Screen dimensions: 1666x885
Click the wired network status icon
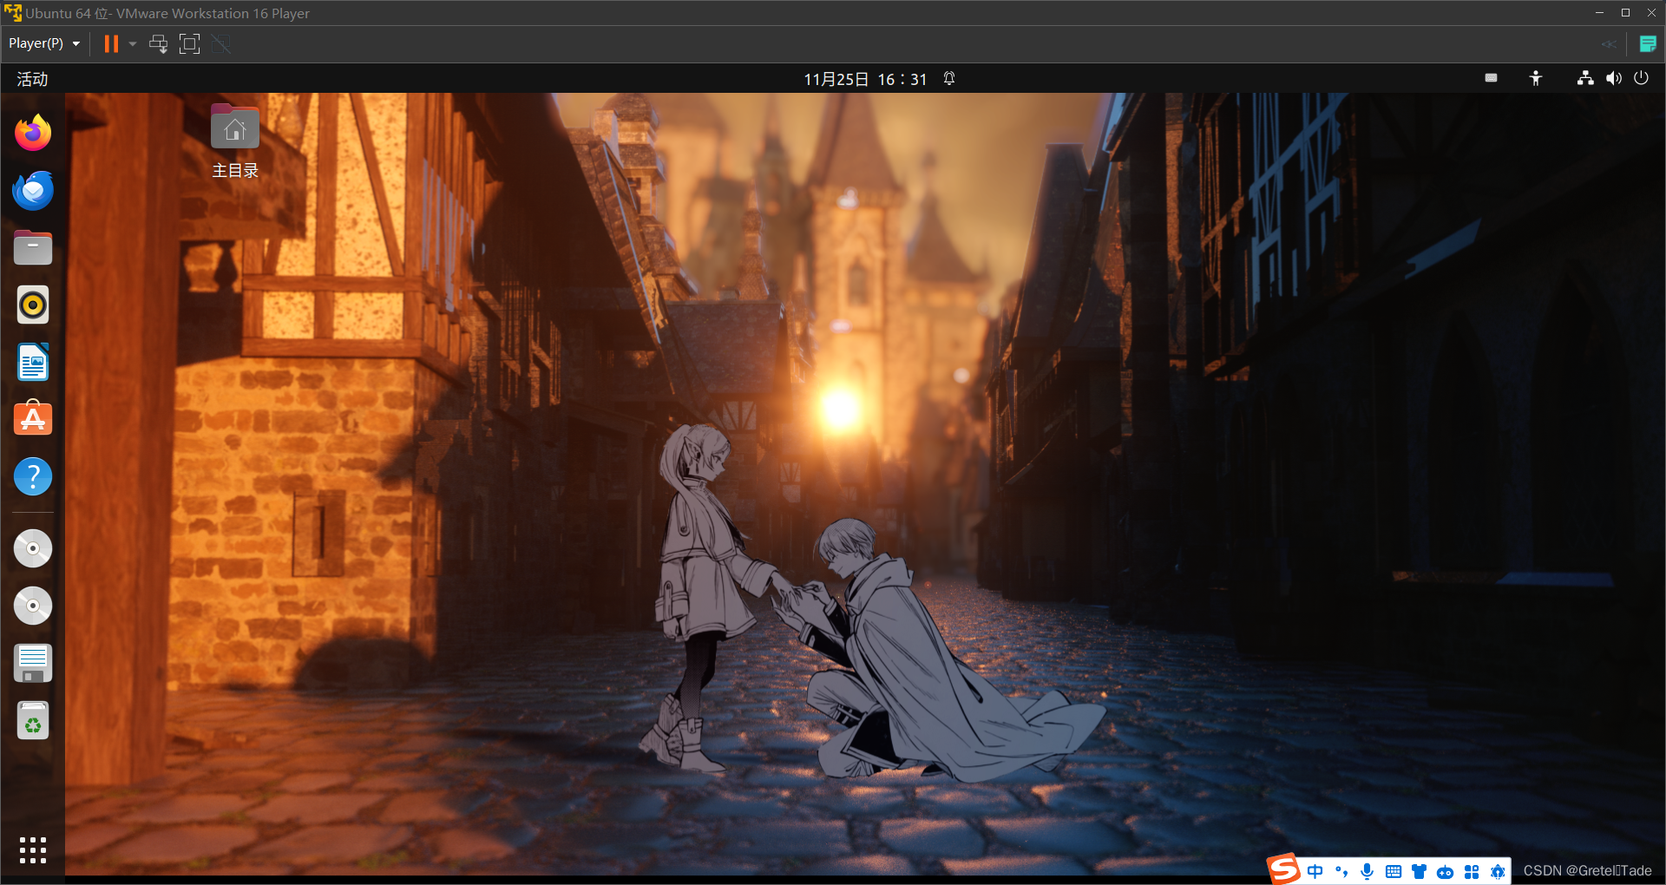point(1585,78)
